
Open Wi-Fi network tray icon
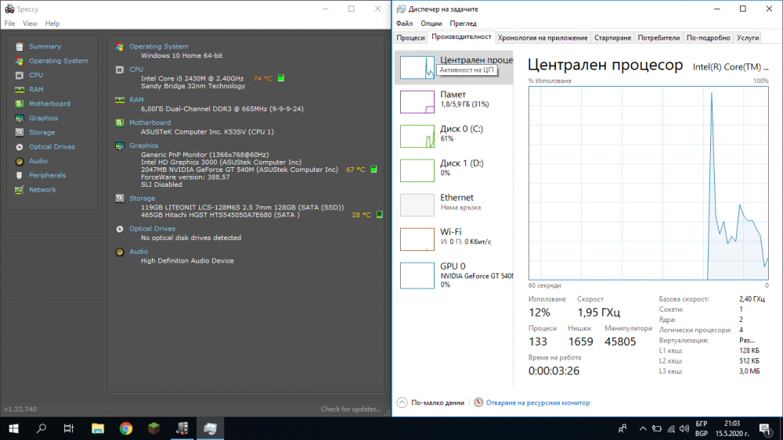pos(671,428)
